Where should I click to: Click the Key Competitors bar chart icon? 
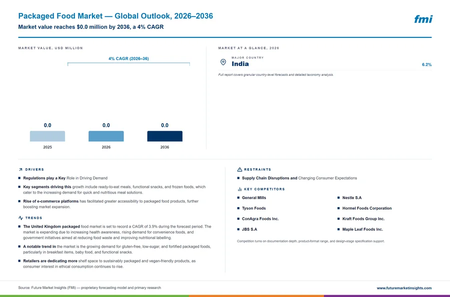239,189
